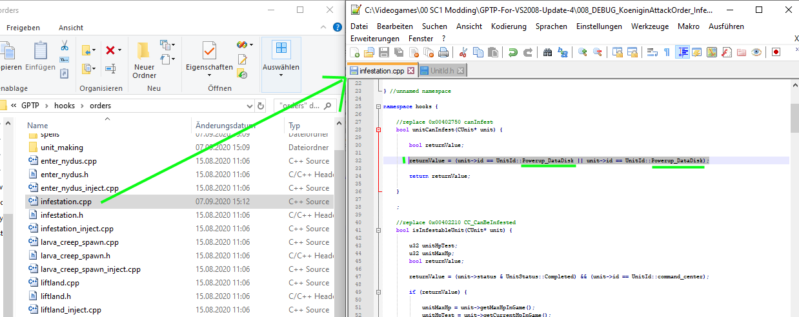Toggle word wrap in Notepad++ toolbar
This screenshot has width=799, height=317.
pyautogui.click(x=652, y=52)
